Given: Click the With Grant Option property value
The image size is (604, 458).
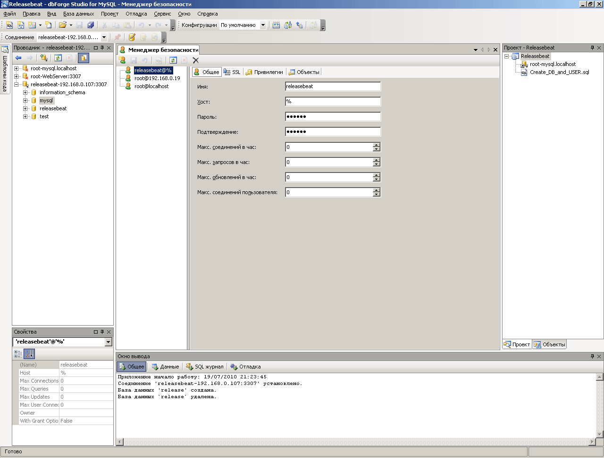Looking at the screenshot, I should [x=86, y=421].
